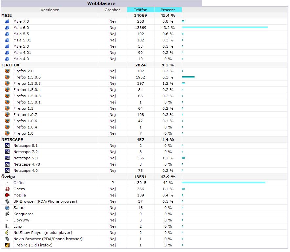
Task: Select the Netscape icon for Netscape 7.2
Action: click(7, 152)
